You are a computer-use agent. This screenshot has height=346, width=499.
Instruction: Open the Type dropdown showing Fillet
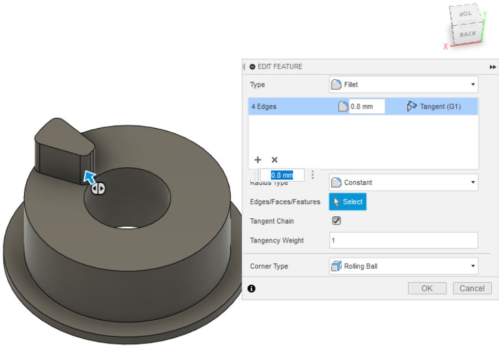[x=403, y=84]
